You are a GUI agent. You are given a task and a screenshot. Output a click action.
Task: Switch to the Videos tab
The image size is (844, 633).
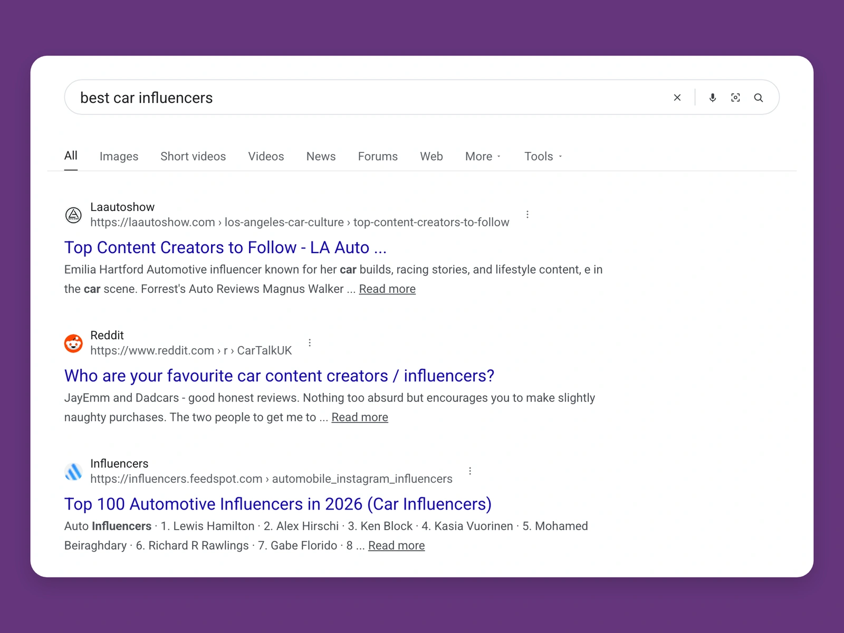click(266, 157)
